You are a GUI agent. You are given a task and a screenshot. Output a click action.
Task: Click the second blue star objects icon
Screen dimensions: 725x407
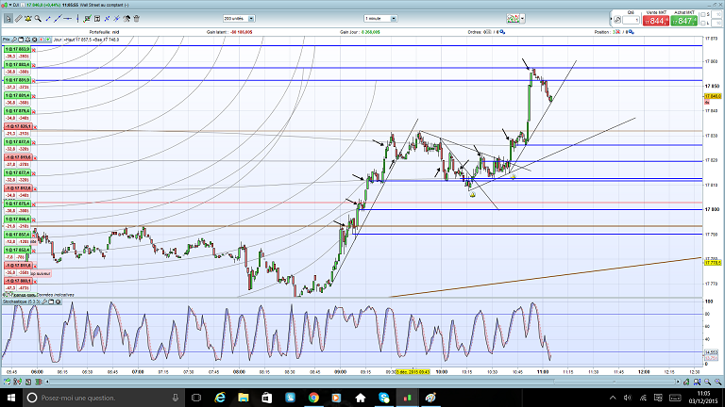(116, 19)
